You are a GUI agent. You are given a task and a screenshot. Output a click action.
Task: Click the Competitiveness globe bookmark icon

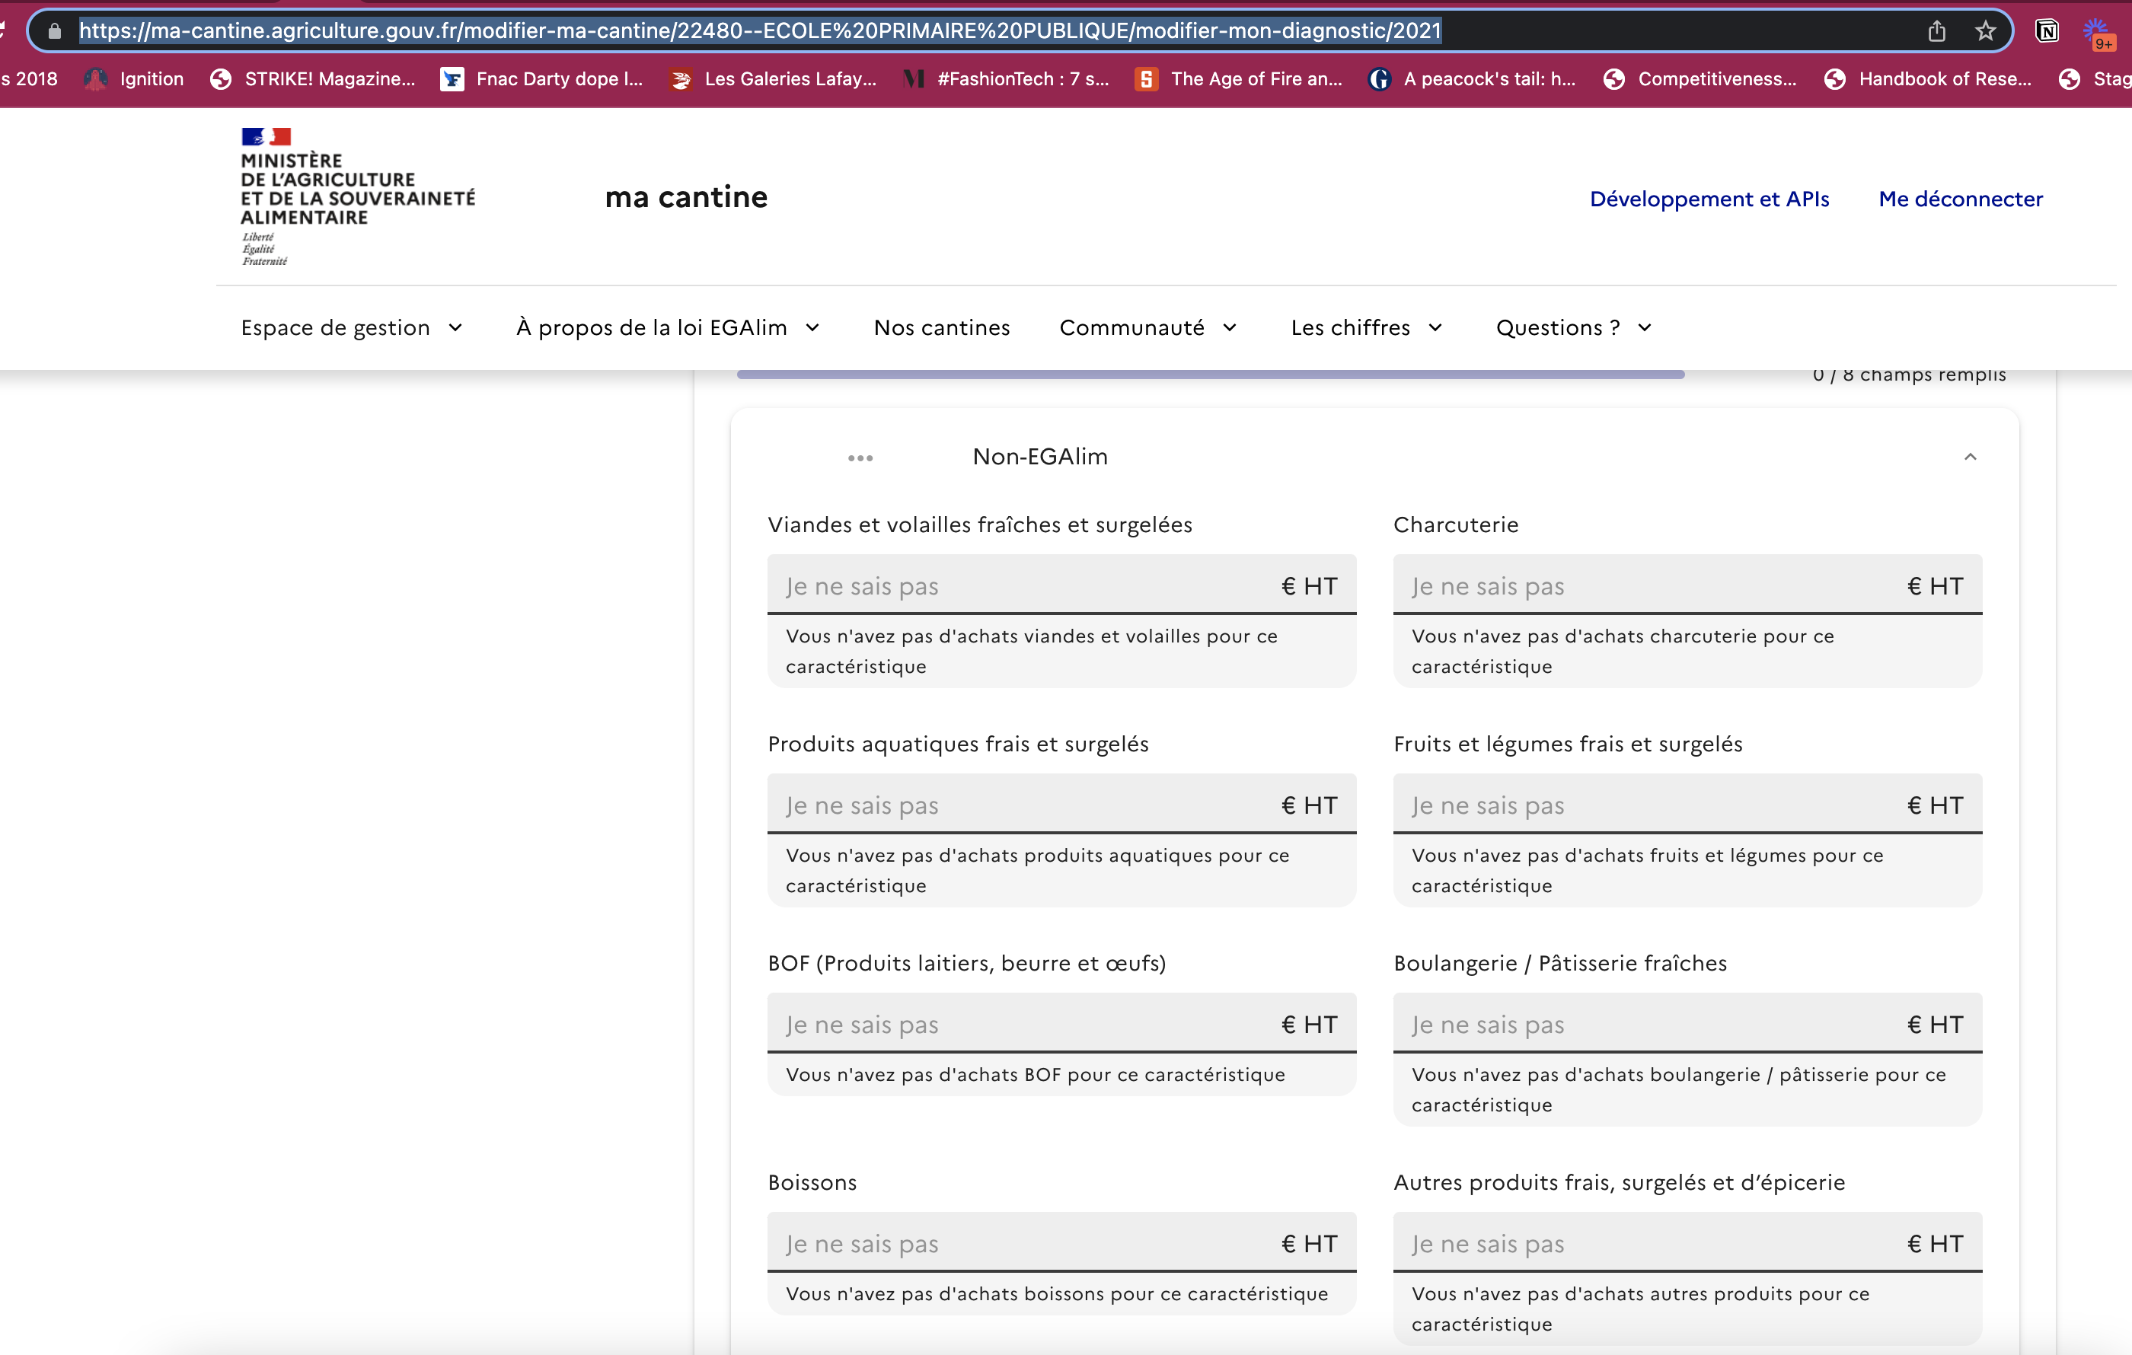click(x=1613, y=78)
